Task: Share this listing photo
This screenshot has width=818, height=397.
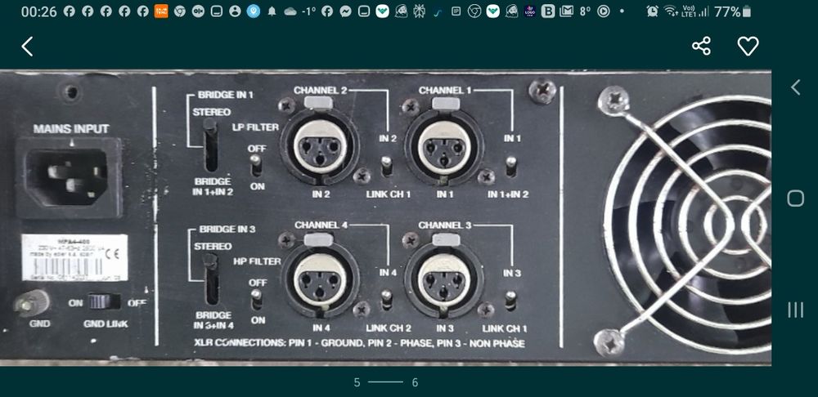Action: pos(701,46)
